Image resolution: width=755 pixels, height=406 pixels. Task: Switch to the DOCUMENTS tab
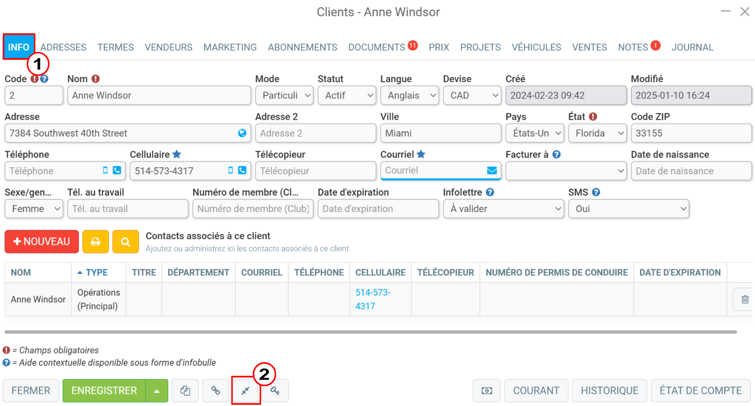coord(377,47)
